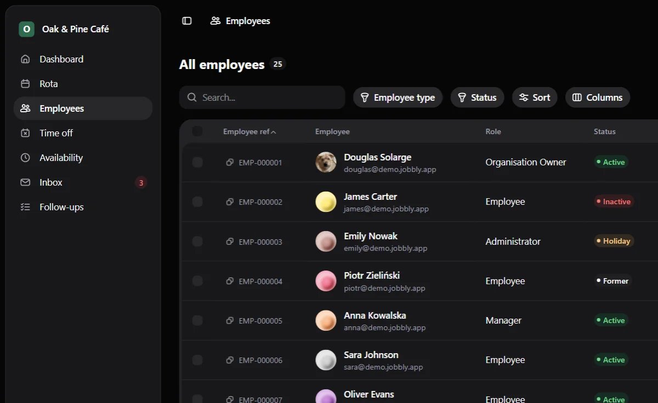Tick the checkbox for Sara Johnson

(197, 360)
